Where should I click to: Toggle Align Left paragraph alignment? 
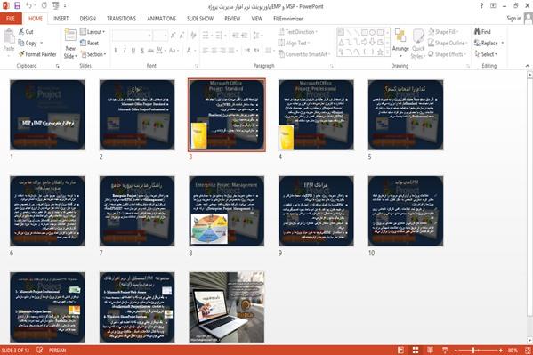pyautogui.click(x=206, y=51)
